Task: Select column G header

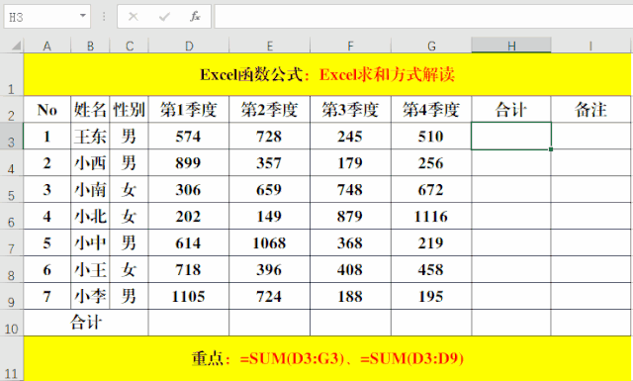Action: click(431, 46)
